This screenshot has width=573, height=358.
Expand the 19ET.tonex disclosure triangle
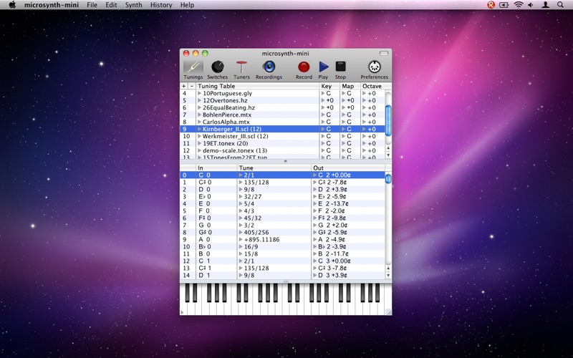pos(200,143)
